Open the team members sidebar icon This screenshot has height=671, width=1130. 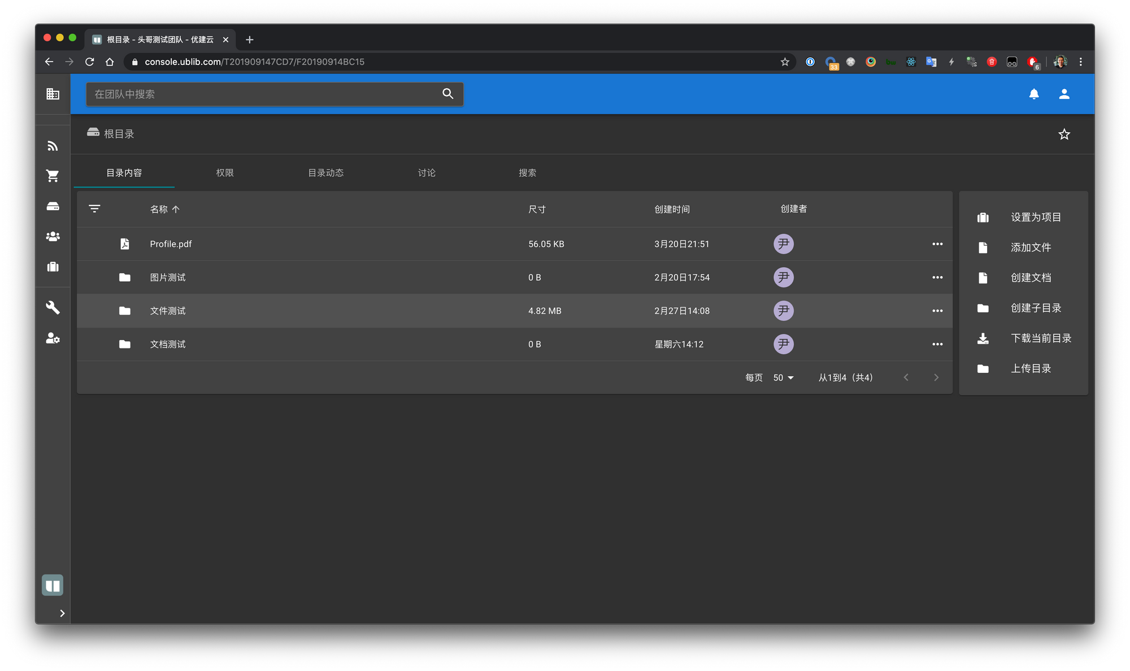53,236
